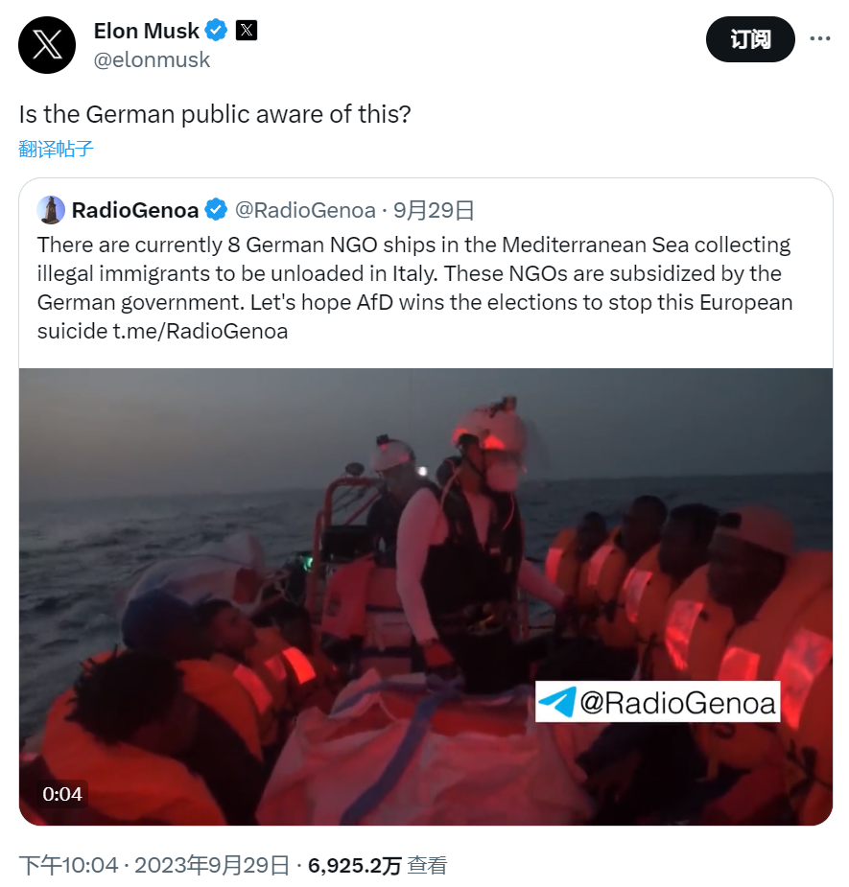Image resolution: width=849 pixels, height=887 pixels.
Task: Click the quoted post date 9月29日
Action: coord(434,210)
